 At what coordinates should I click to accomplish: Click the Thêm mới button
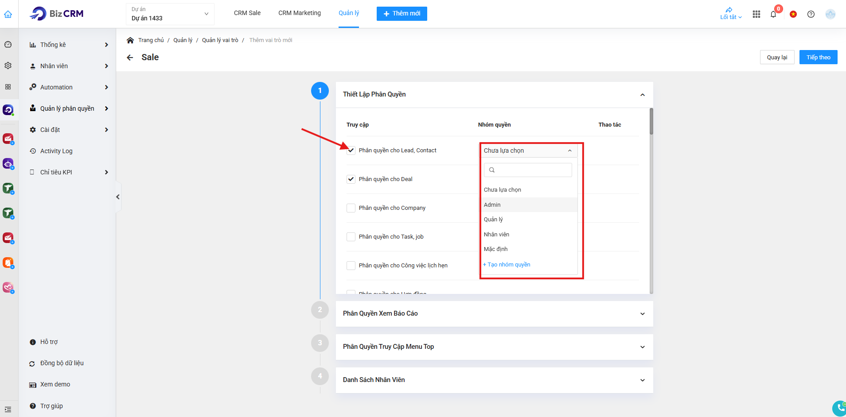click(x=402, y=14)
